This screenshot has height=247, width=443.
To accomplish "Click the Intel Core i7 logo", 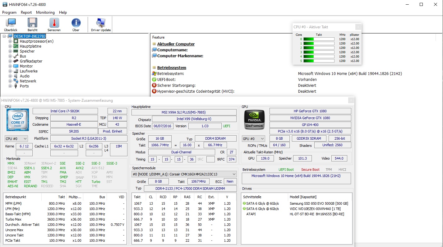I will click(18, 120).
